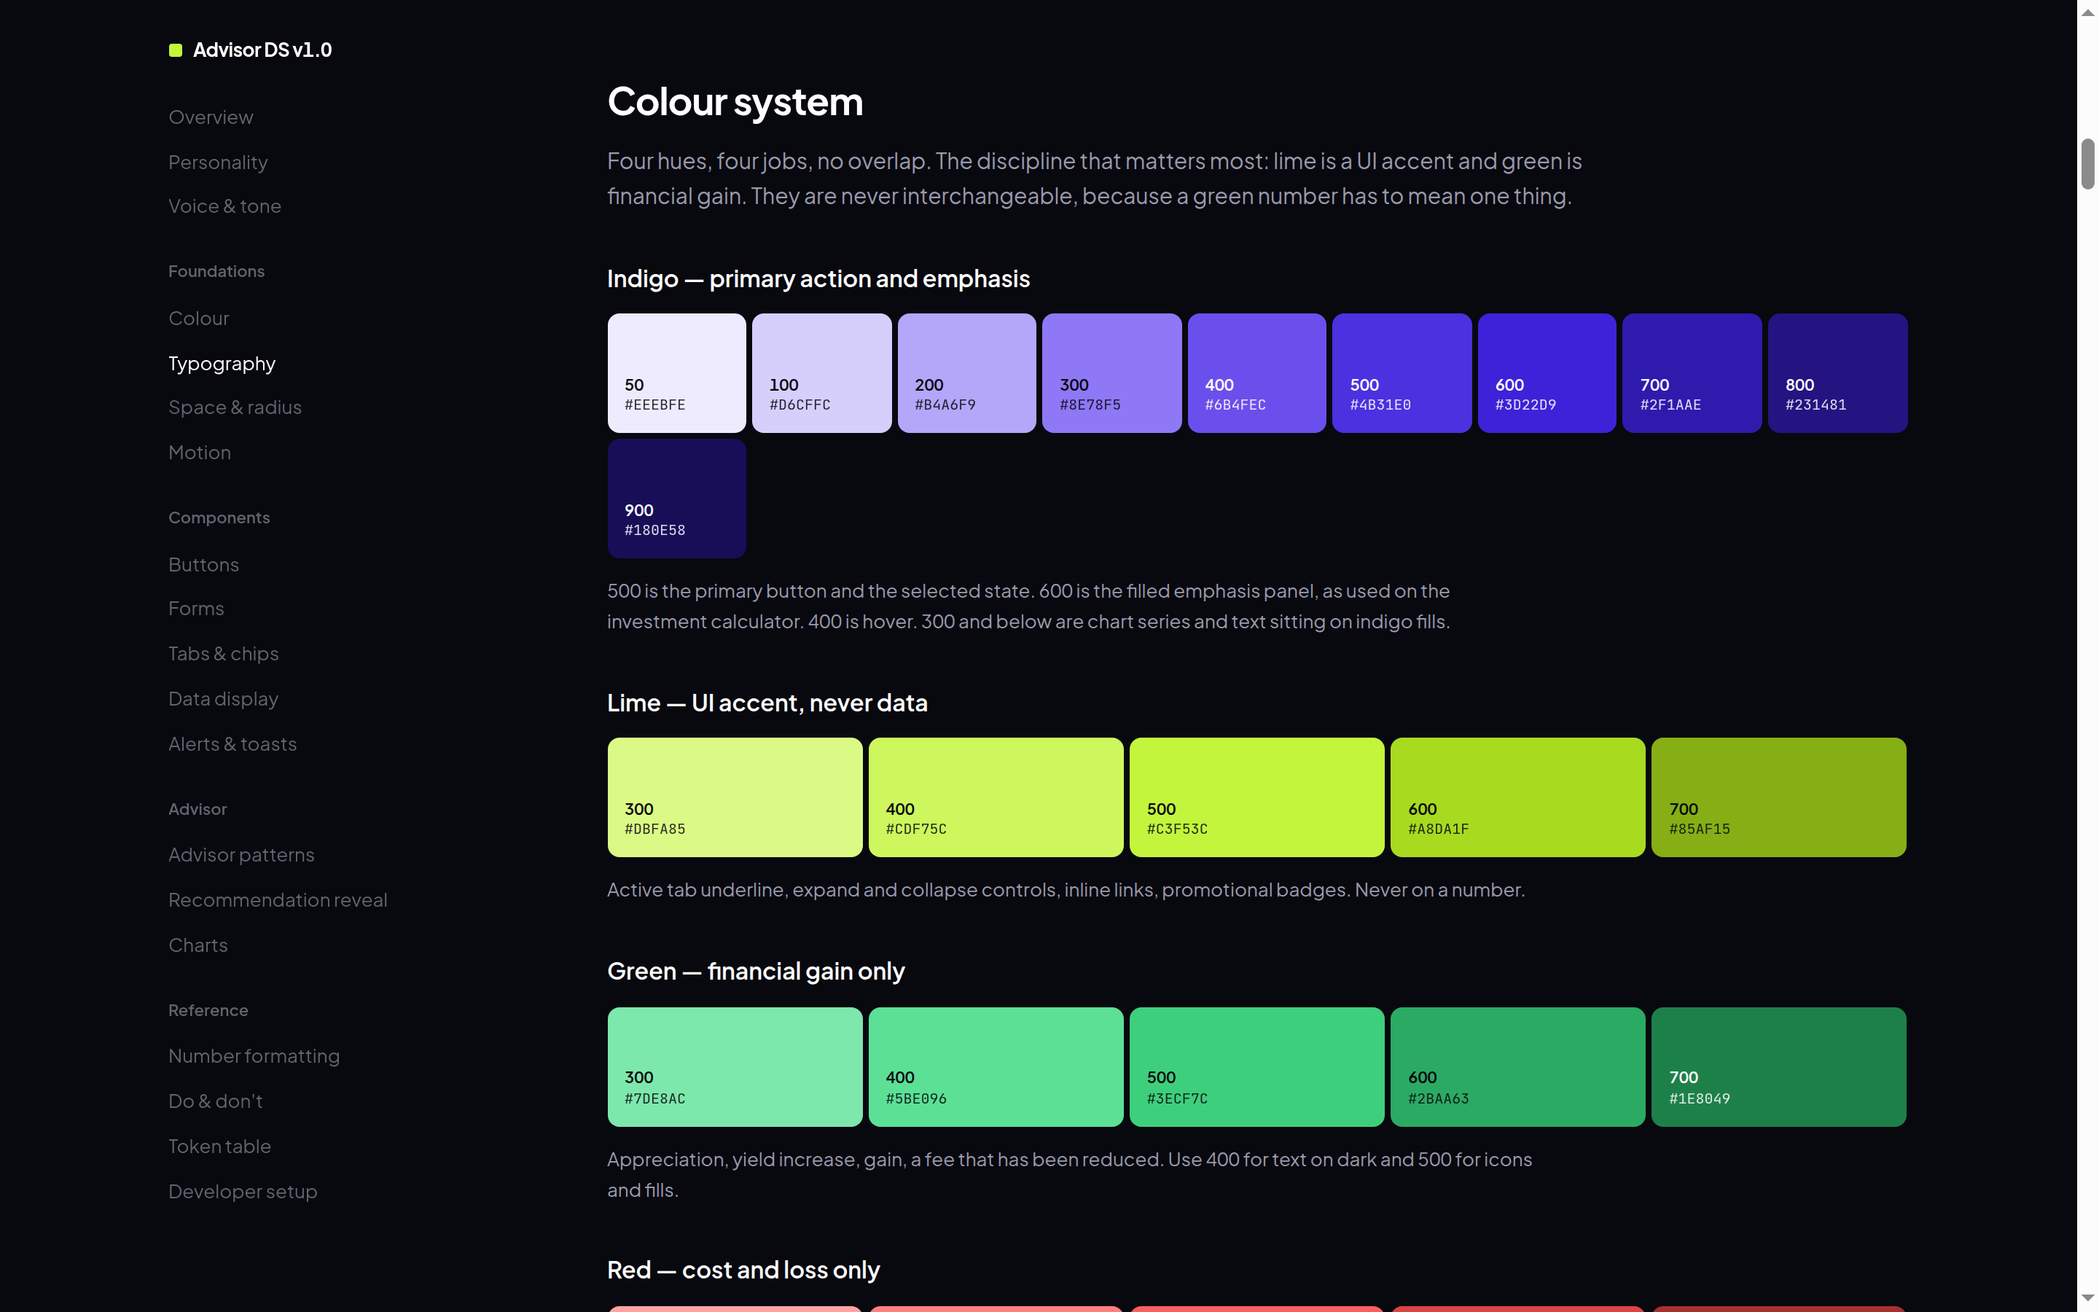Click the scrollbar down arrow
Screen dimensions: 2099x1312
pyautogui.click(x=2088, y=1300)
